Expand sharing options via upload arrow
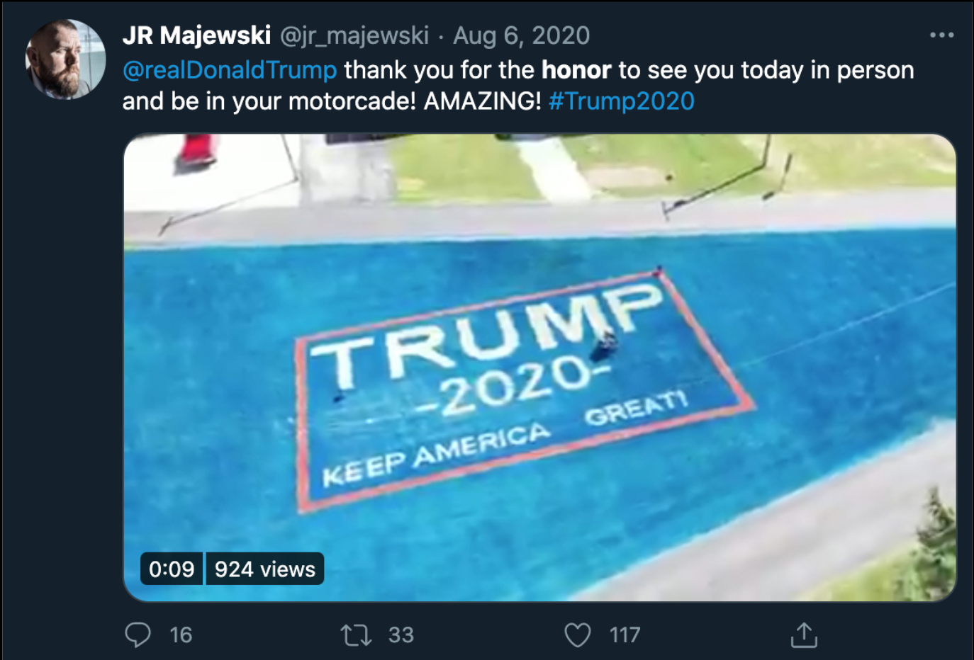The image size is (974, 660). tap(804, 635)
